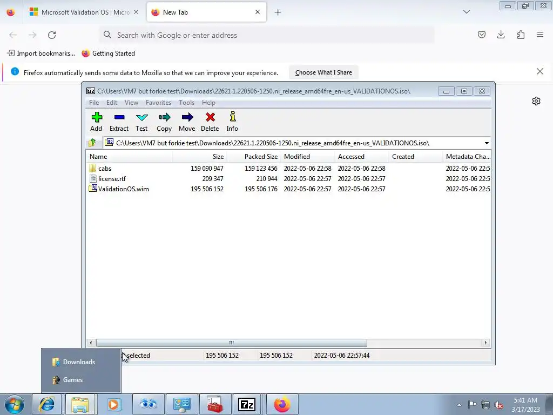Click the red Delete icon
Viewport: 553px width, 415px height.
click(210, 122)
